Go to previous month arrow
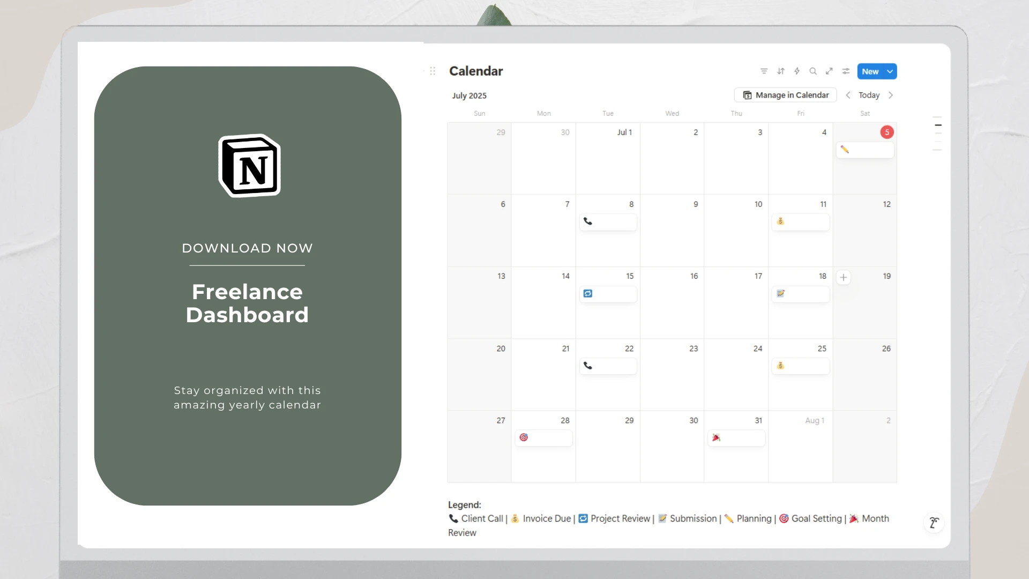The image size is (1029, 579). point(848,95)
